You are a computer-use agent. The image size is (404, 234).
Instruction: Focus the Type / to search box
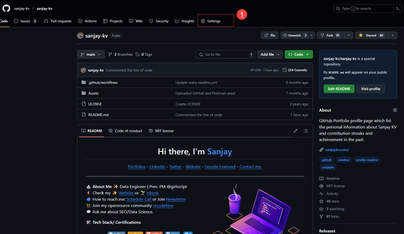(x=368, y=8)
